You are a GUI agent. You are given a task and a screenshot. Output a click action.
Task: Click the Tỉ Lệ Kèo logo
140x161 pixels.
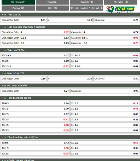point(120,9)
